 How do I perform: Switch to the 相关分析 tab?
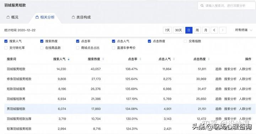(45, 17)
